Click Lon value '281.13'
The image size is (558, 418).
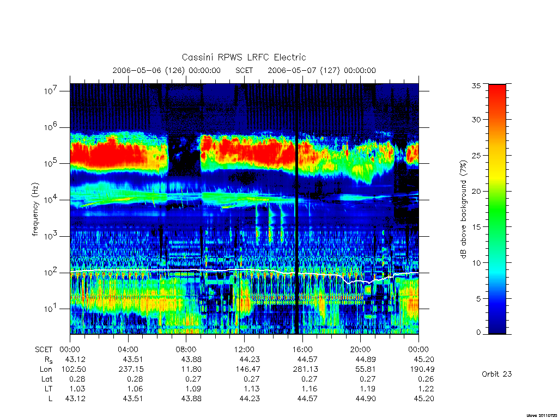[x=305, y=370]
